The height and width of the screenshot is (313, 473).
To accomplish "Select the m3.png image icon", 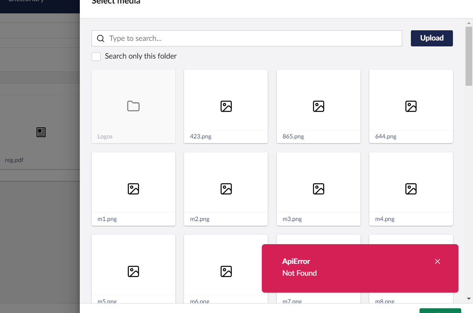I will [x=318, y=189].
